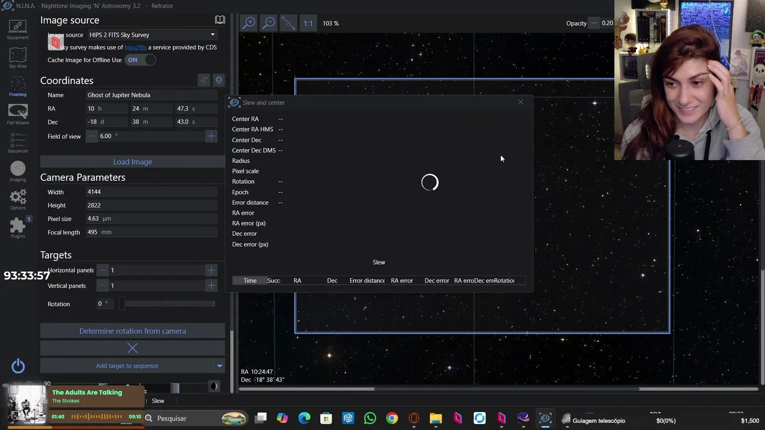Decrease the Horizontal panels count
Image resolution: width=765 pixels, height=430 pixels.
click(103, 270)
